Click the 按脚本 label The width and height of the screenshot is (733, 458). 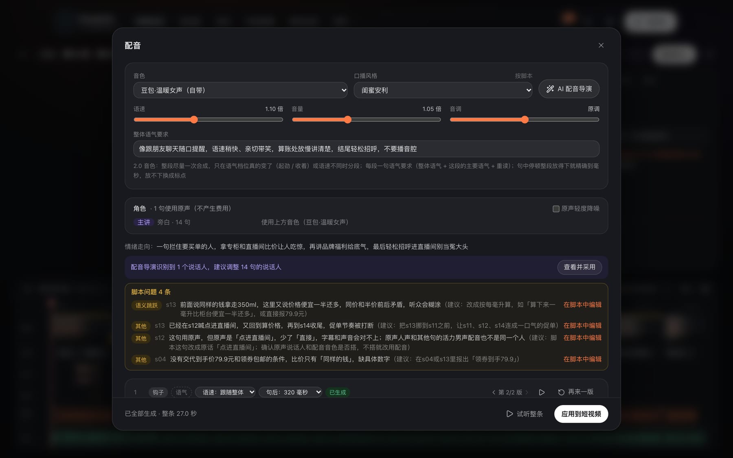[524, 76]
